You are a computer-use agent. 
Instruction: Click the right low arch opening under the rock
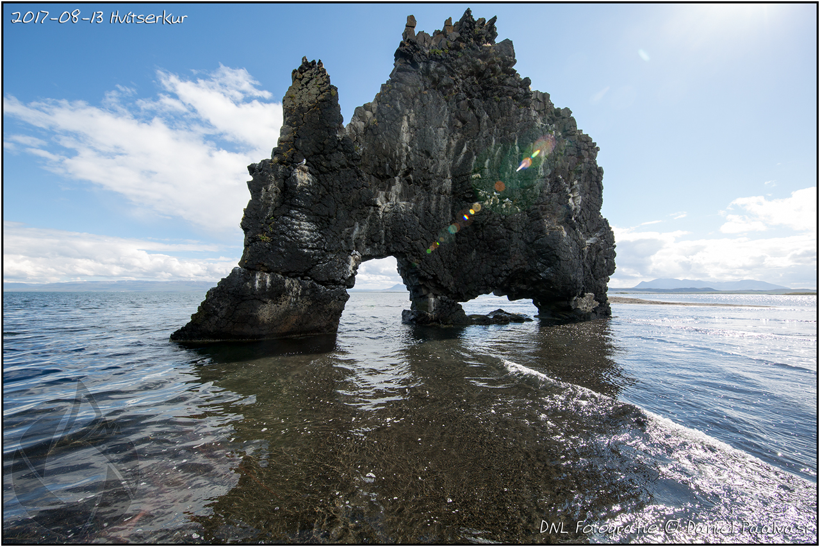point(501,301)
